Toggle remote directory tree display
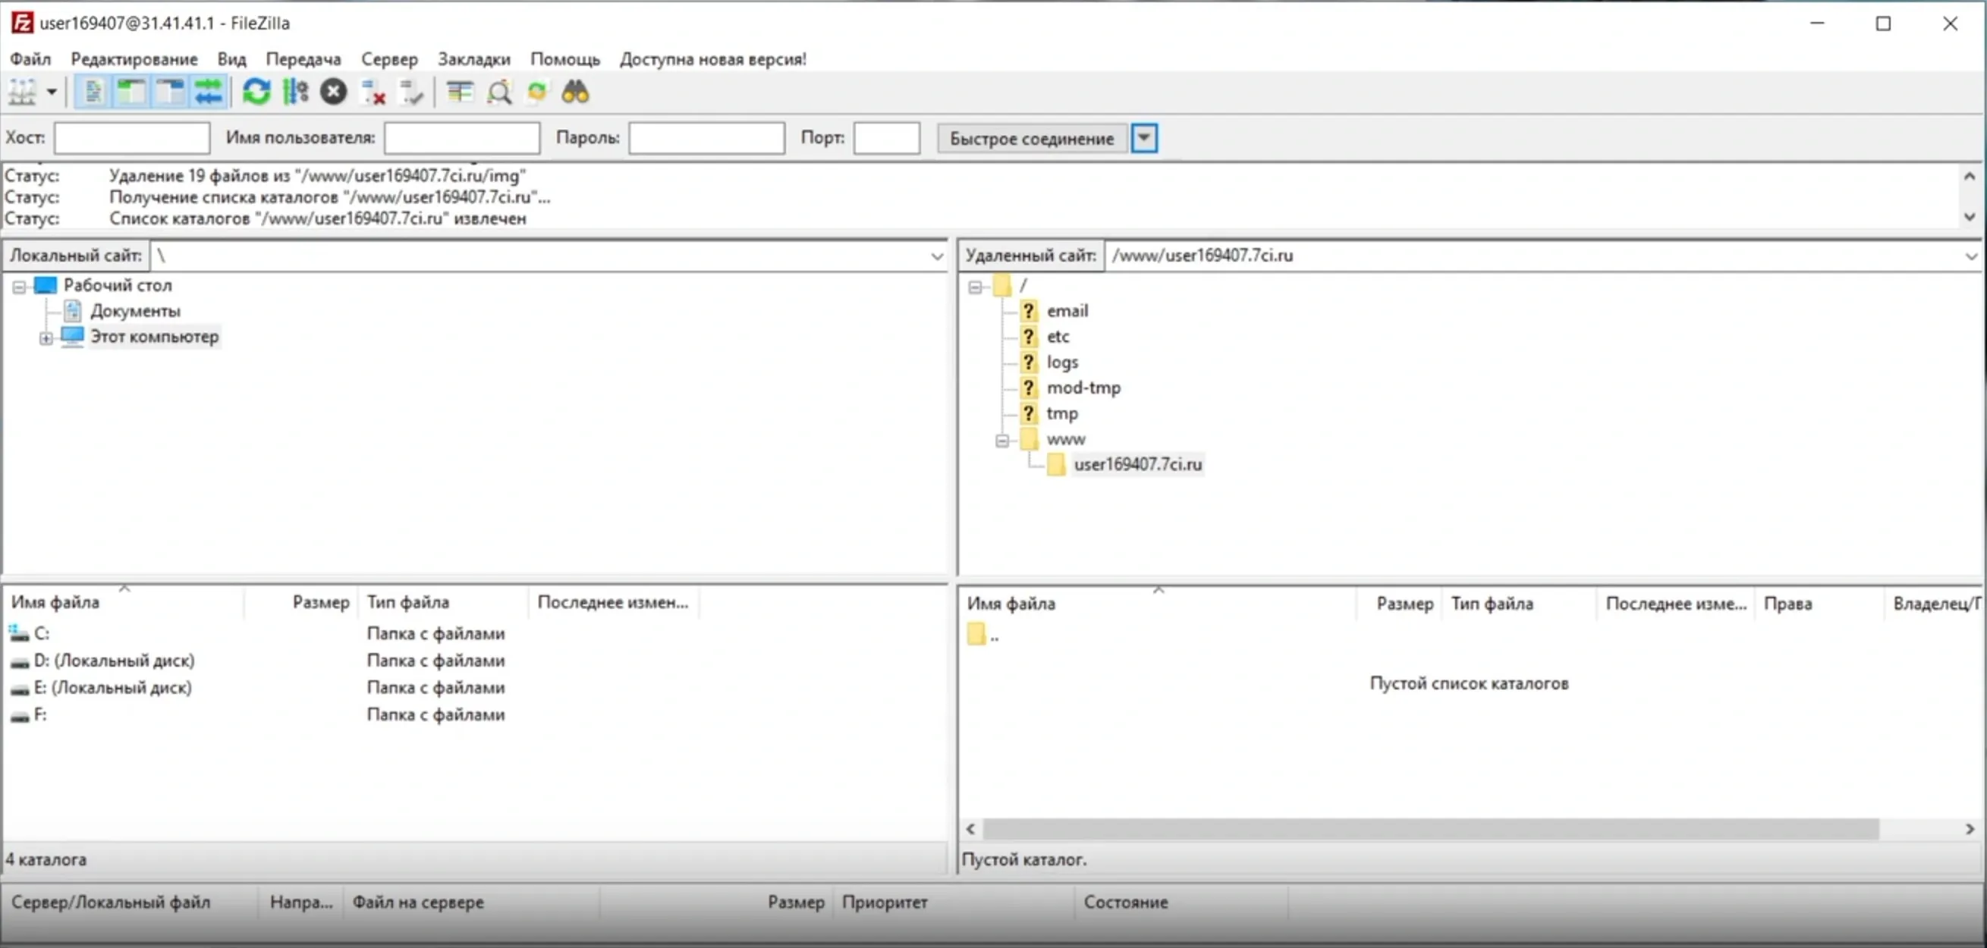This screenshot has height=948, width=1987. pos(170,93)
